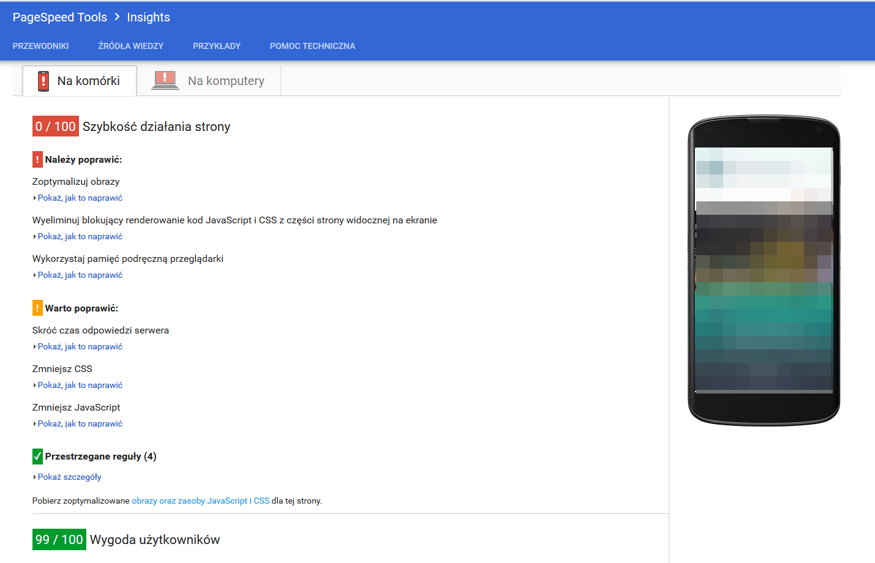Image resolution: width=875 pixels, height=563 pixels.
Task: Open the POMOC TECHNICZNA menu item
Action: coord(312,46)
